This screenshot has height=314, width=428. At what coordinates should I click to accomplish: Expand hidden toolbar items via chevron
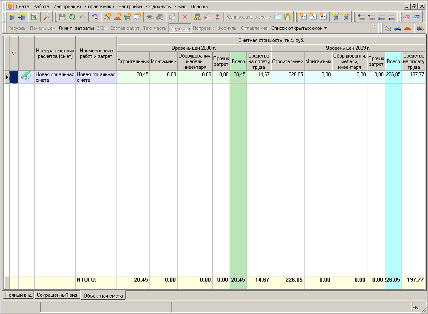(375, 25)
